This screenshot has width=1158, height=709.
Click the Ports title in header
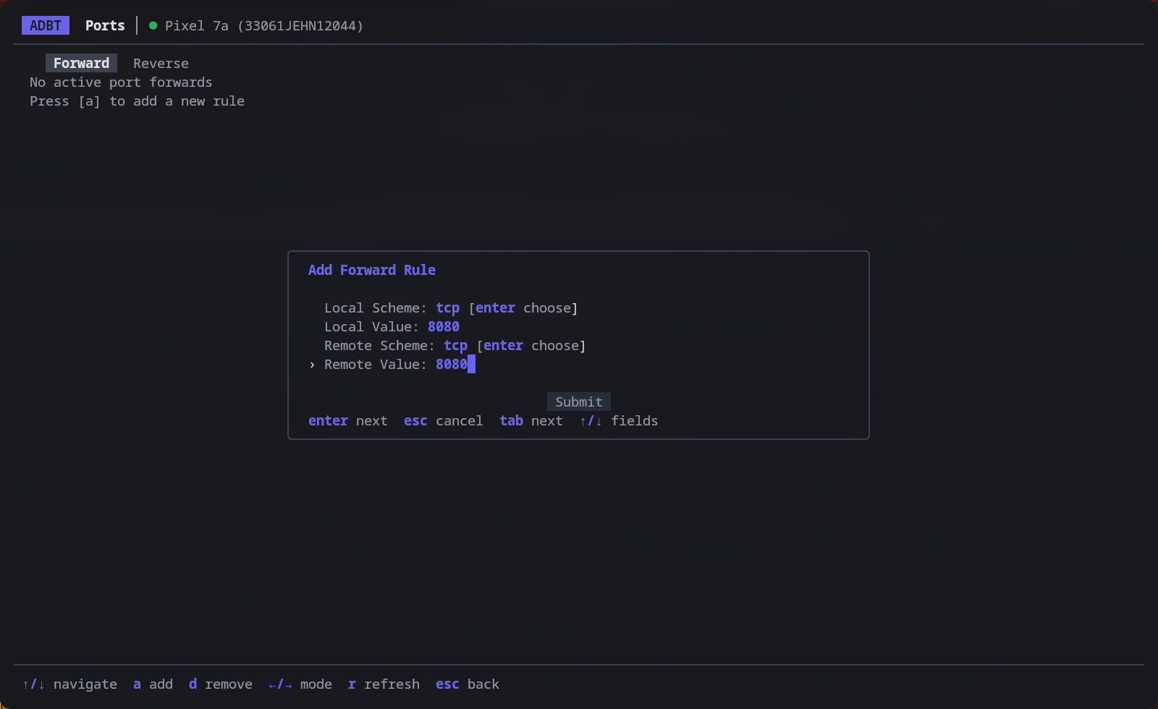(x=105, y=25)
